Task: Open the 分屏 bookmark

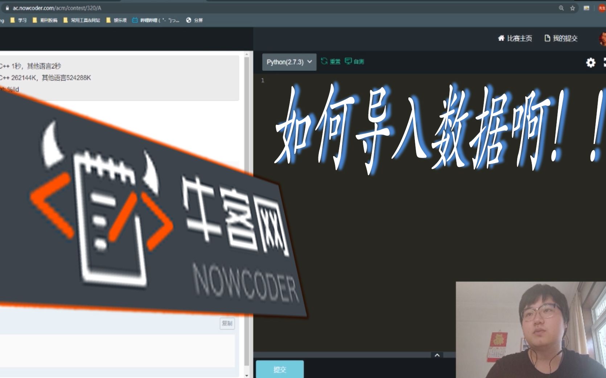Action: (x=194, y=20)
